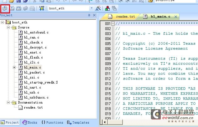Click the readme.txt document icon in tree
198x127 pixels.
(20, 108)
